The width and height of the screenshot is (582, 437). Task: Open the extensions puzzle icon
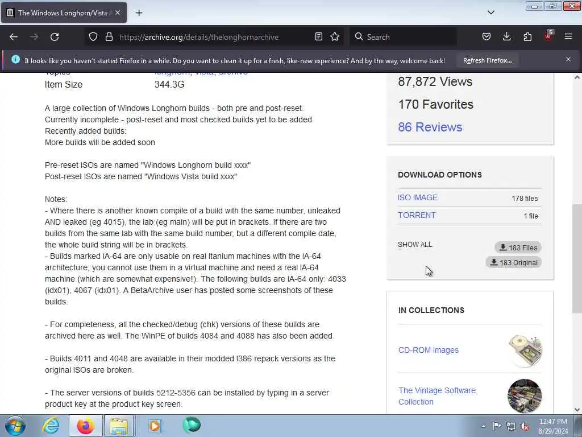pyautogui.click(x=527, y=37)
